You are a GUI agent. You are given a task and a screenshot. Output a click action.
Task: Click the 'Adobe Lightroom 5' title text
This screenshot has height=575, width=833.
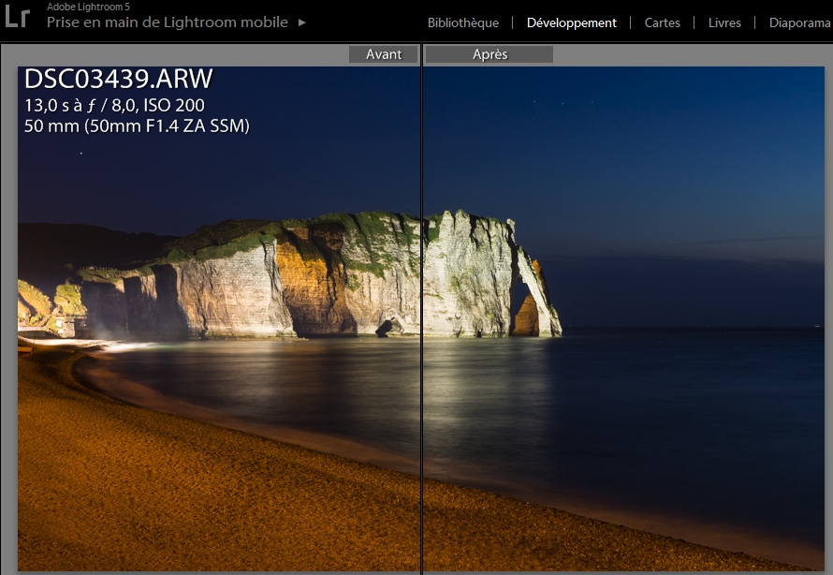pyautogui.click(x=88, y=7)
